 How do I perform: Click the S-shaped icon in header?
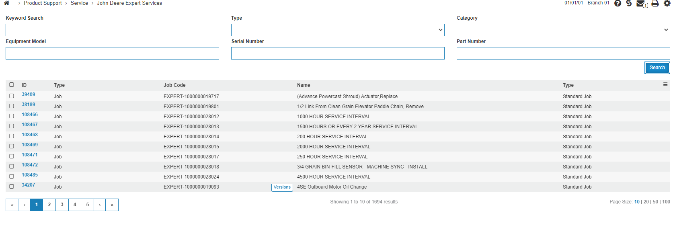[x=629, y=3]
